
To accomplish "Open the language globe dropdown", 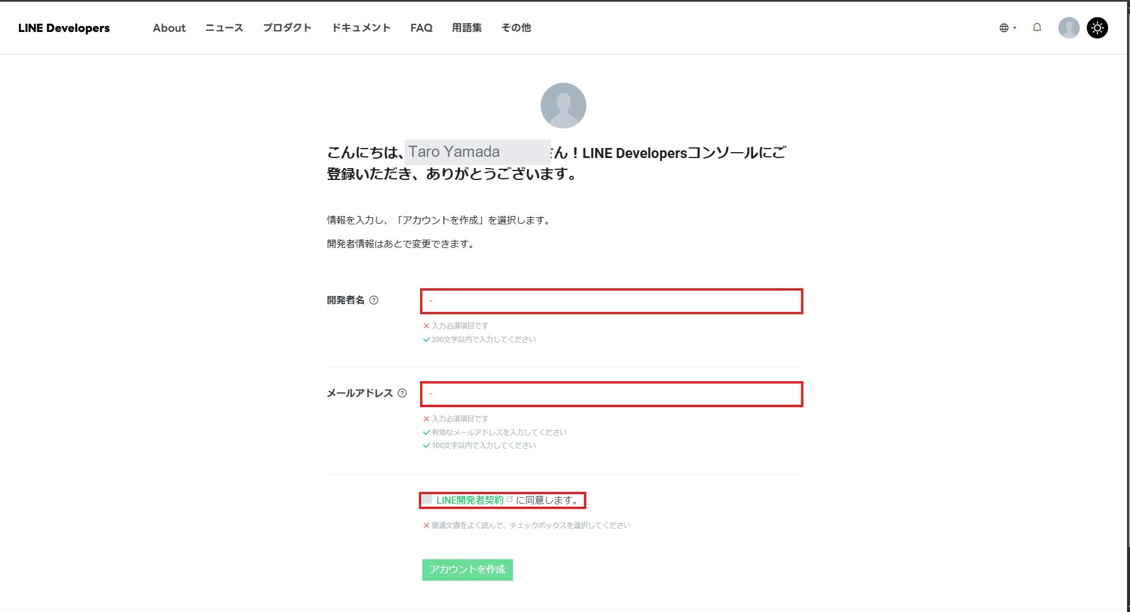I will click(x=1007, y=28).
